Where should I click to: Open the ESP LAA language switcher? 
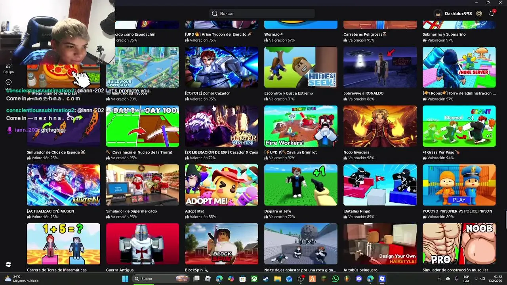pyautogui.click(x=466, y=279)
